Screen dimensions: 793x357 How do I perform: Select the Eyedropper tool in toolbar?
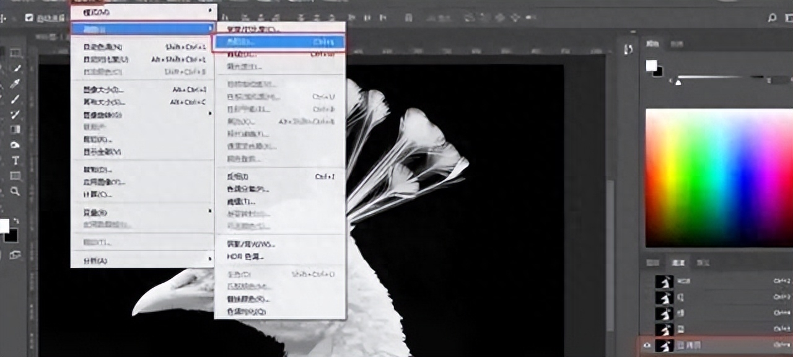click(15, 84)
